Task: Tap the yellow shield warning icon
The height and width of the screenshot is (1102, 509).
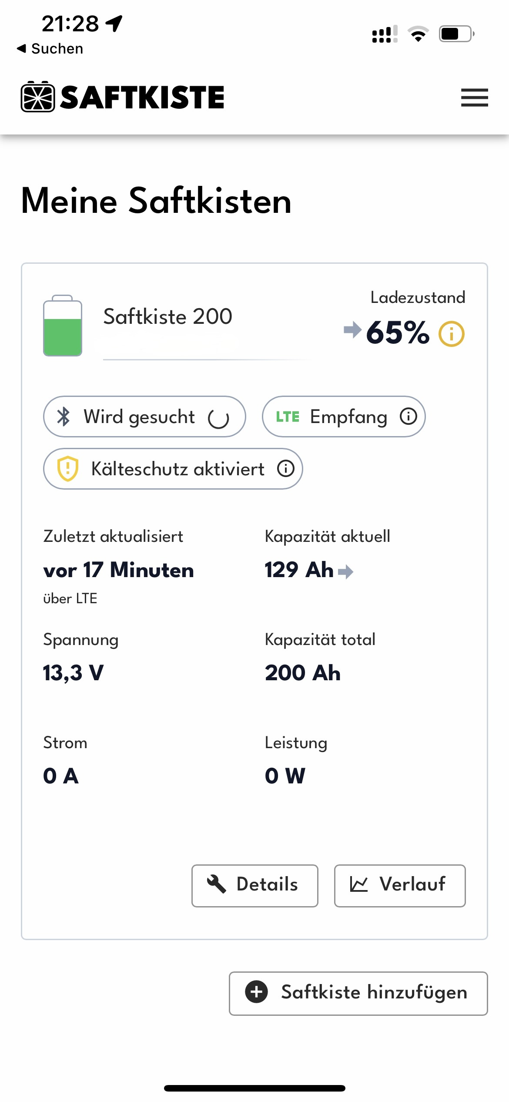Action: [x=68, y=469]
